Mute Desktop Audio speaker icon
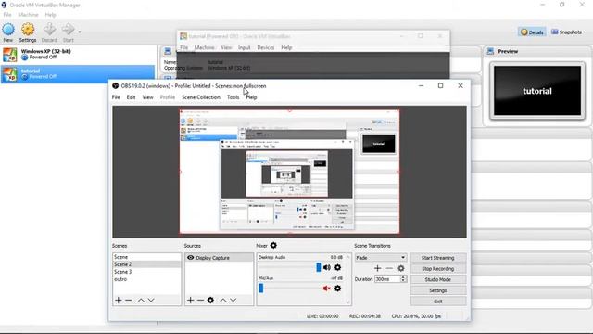The height and width of the screenshot is (334, 593). pos(327,267)
